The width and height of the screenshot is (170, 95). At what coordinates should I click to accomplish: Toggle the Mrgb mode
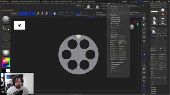click(x=61, y=12)
